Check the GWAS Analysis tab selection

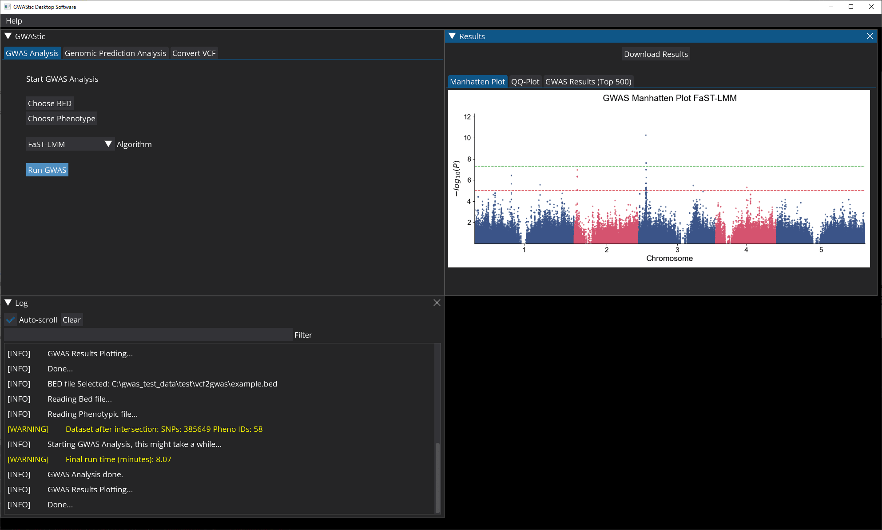[32, 53]
